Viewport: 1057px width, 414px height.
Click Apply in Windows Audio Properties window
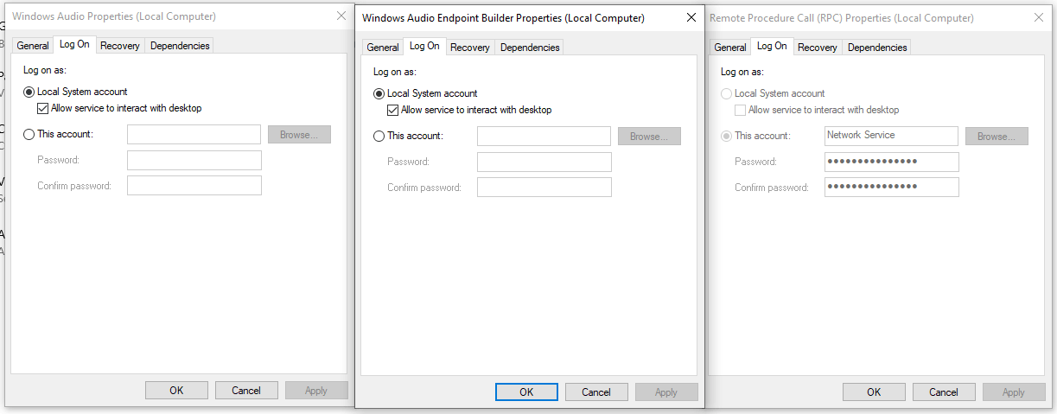point(316,391)
